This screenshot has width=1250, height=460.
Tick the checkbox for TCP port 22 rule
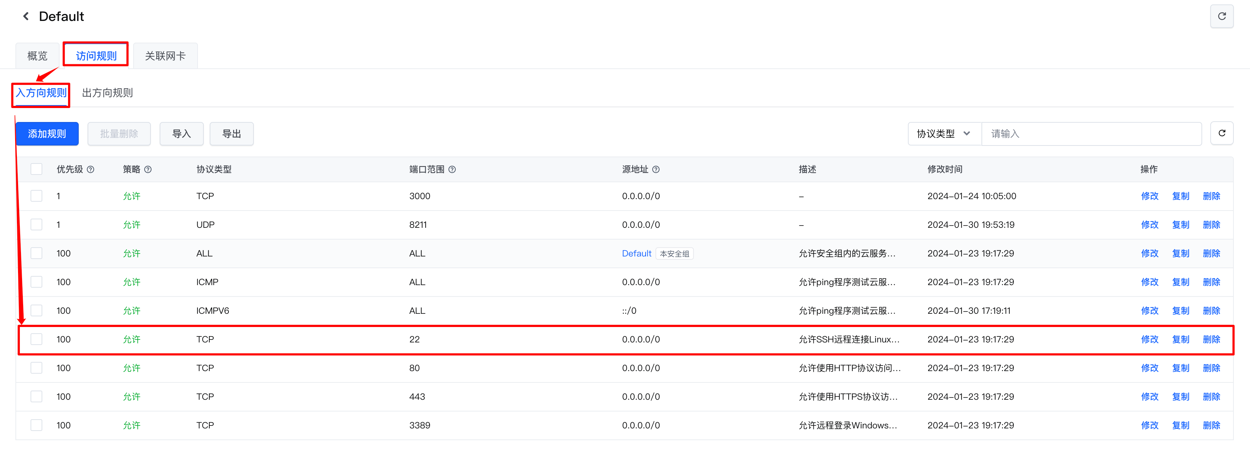36,339
